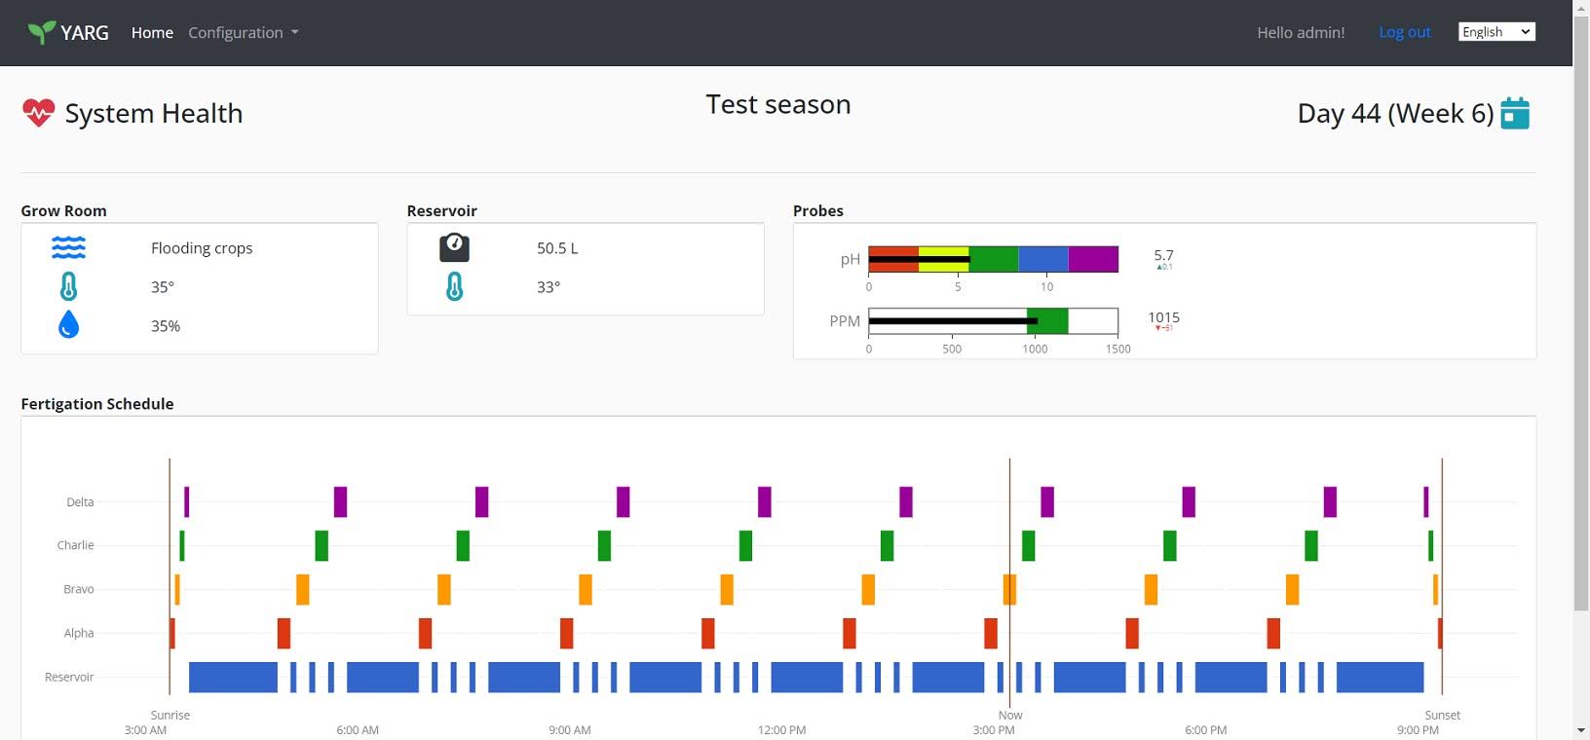1590x740 pixels.
Task: Click the Flooding crops waves icon
Action: (x=68, y=248)
